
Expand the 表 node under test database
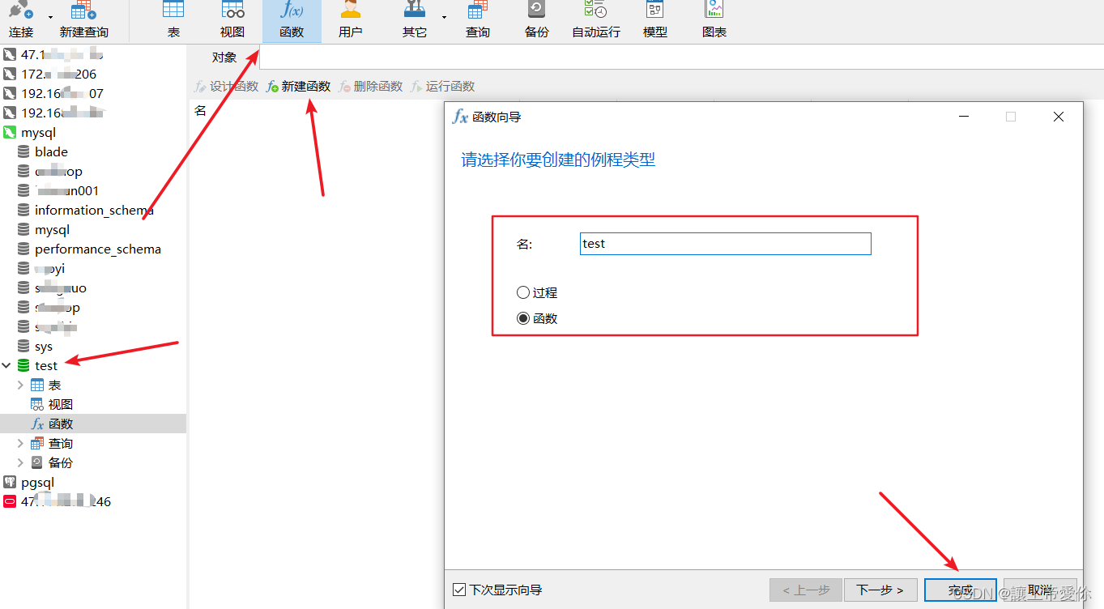click(x=20, y=385)
